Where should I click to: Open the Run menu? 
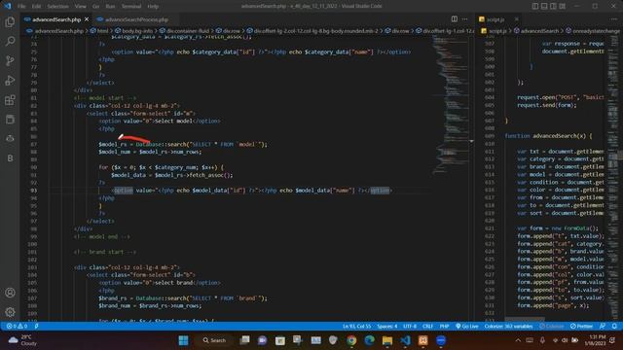[110, 7]
